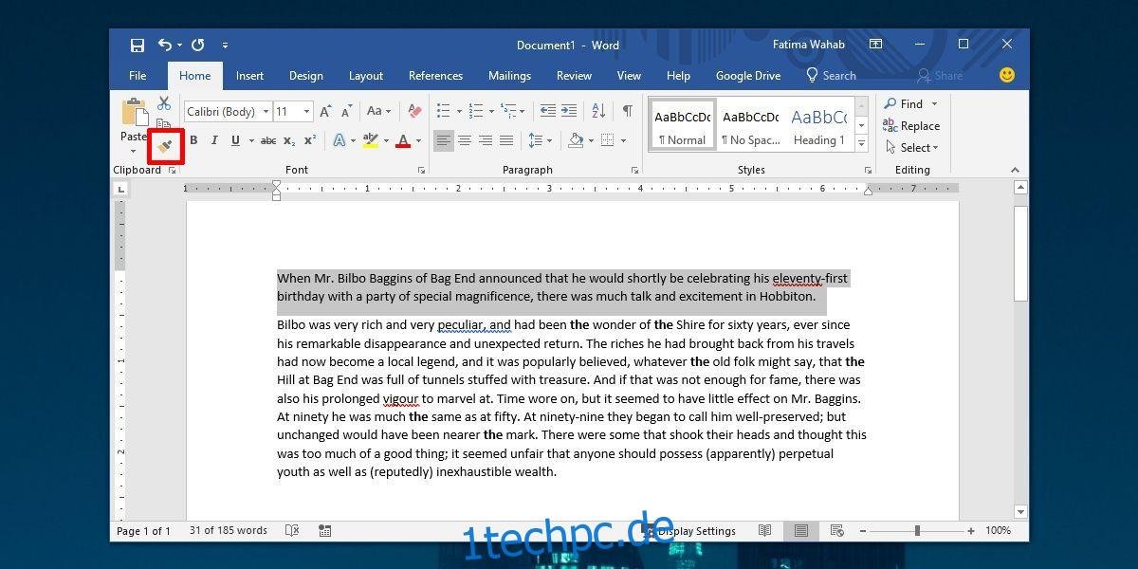Viewport: 1138px width, 569px height.
Task: Click the Search tell-me box
Action: pos(831,76)
